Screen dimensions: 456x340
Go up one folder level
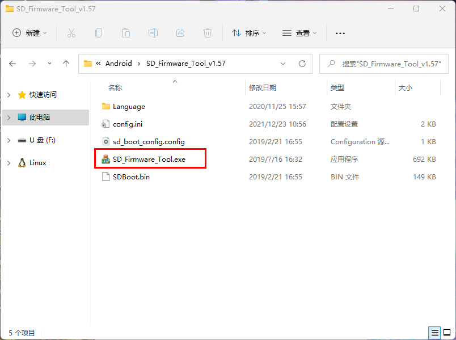(66, 64)
